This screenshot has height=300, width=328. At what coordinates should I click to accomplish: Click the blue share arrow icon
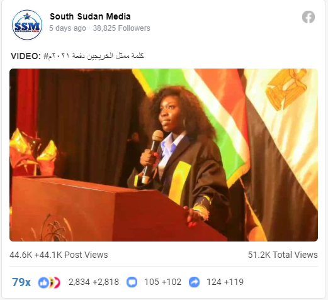[194, 282]
